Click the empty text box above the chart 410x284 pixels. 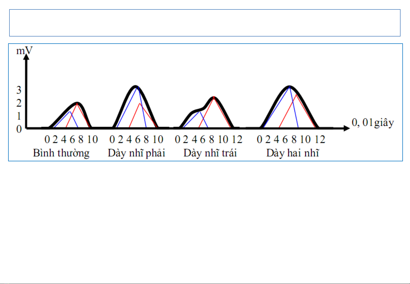[x=205, y=23]
